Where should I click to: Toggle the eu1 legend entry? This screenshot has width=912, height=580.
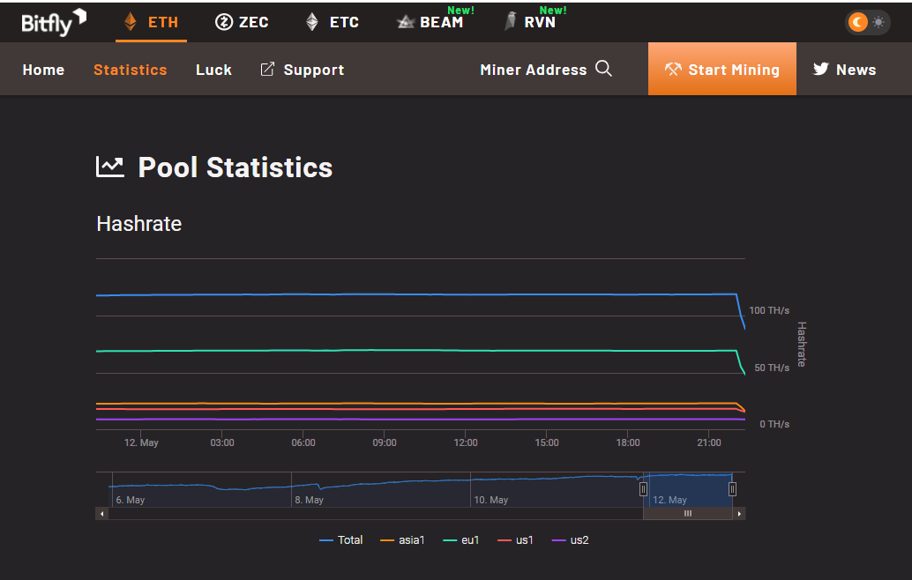462,539
